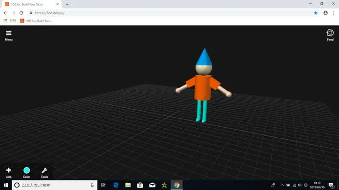Select the 3DC.io Build Your Story tab

[x=32, y=4]
